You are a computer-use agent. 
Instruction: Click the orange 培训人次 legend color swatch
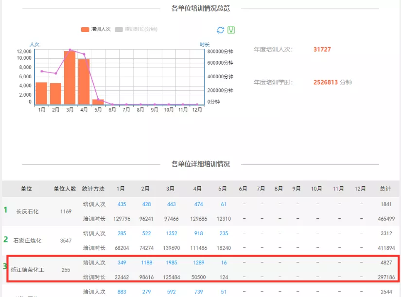coord(85,29)
